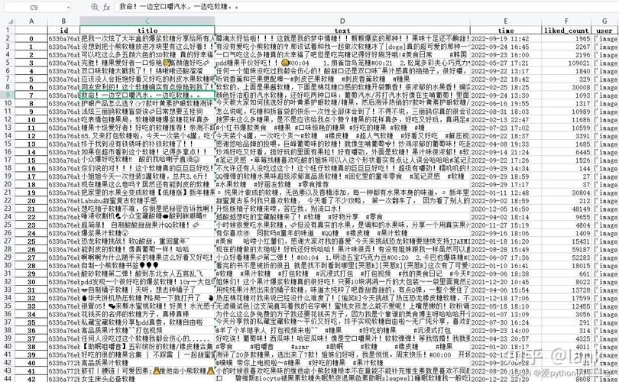
Task: Select column F header
Action: point(566,21)
